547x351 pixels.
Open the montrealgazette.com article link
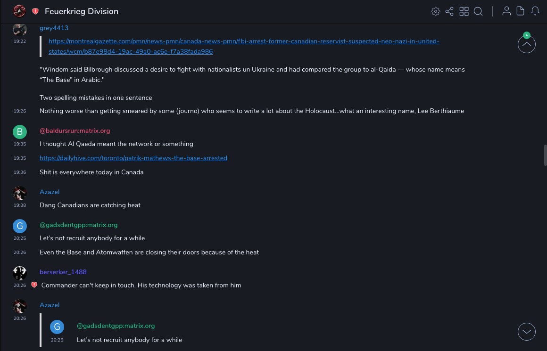[x=244, y=41]
